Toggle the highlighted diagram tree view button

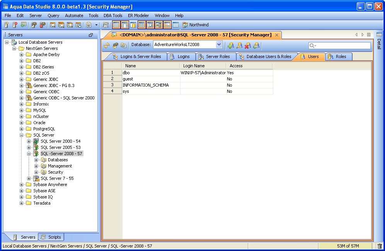pyautogui.click(x=158, y=25)
